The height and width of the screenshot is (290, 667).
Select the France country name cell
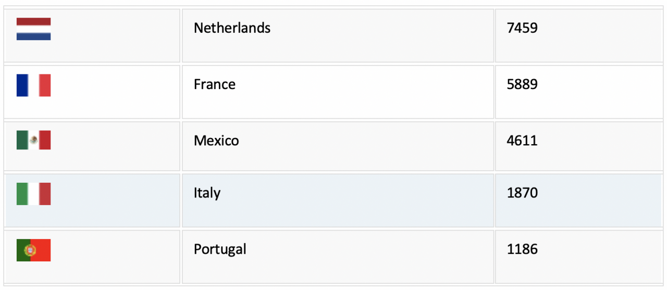pos(338,92)
